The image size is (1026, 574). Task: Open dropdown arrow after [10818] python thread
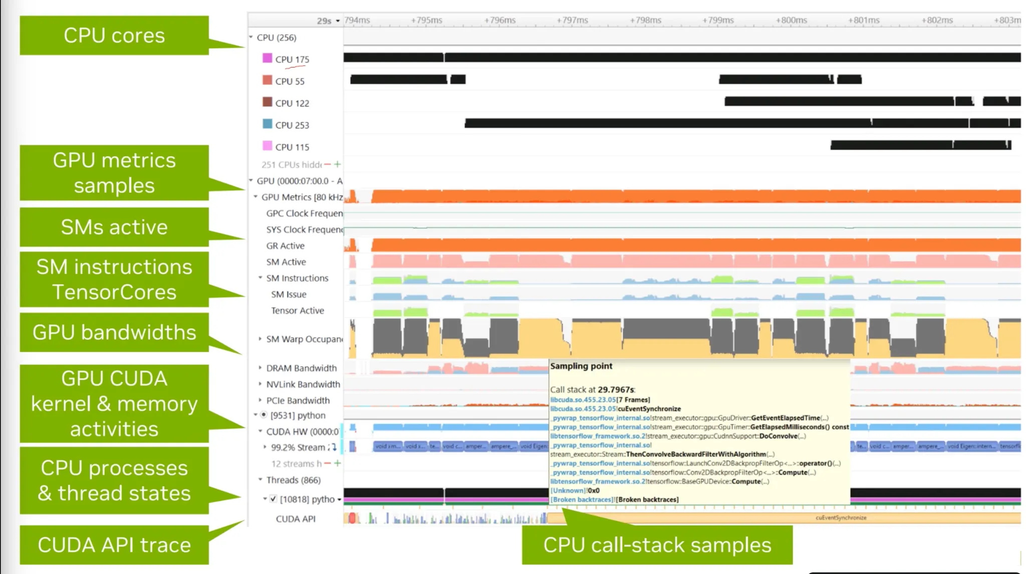click(x=339, y=499)
